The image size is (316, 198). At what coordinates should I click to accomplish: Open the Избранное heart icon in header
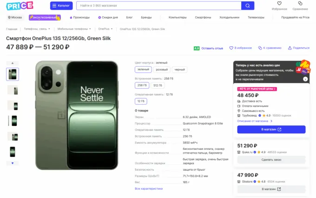point(280,4)
